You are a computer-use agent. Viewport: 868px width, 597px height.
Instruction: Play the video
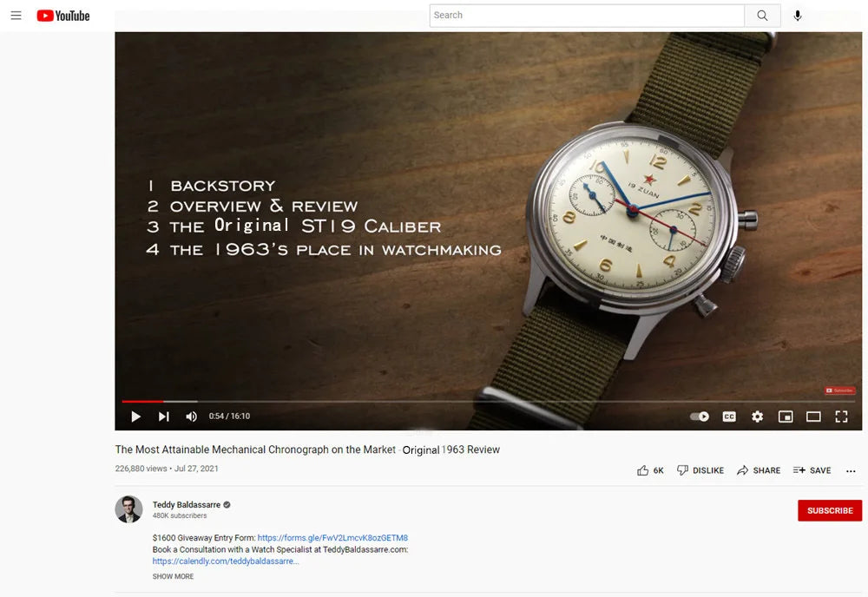[x=135, y=417]
